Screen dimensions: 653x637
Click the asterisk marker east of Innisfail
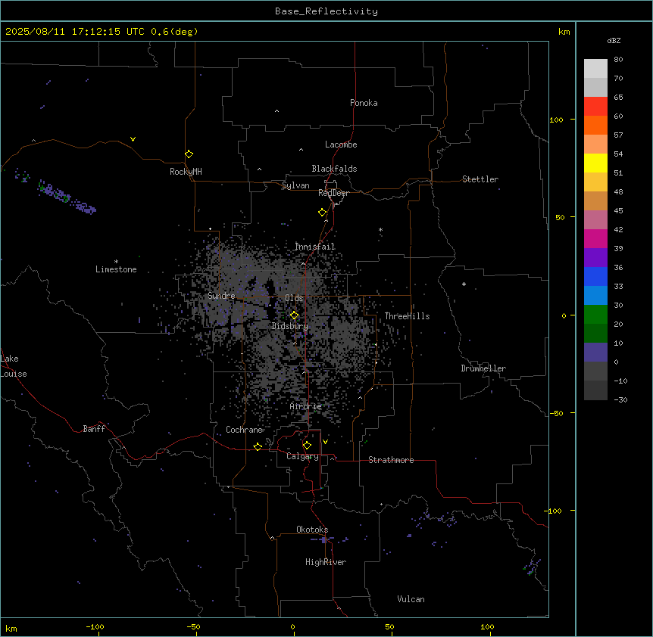tap(380, 229)
